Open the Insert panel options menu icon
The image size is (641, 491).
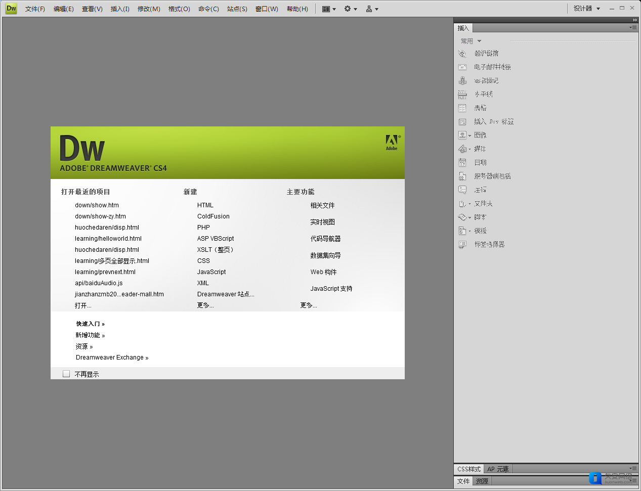(633, 28)
